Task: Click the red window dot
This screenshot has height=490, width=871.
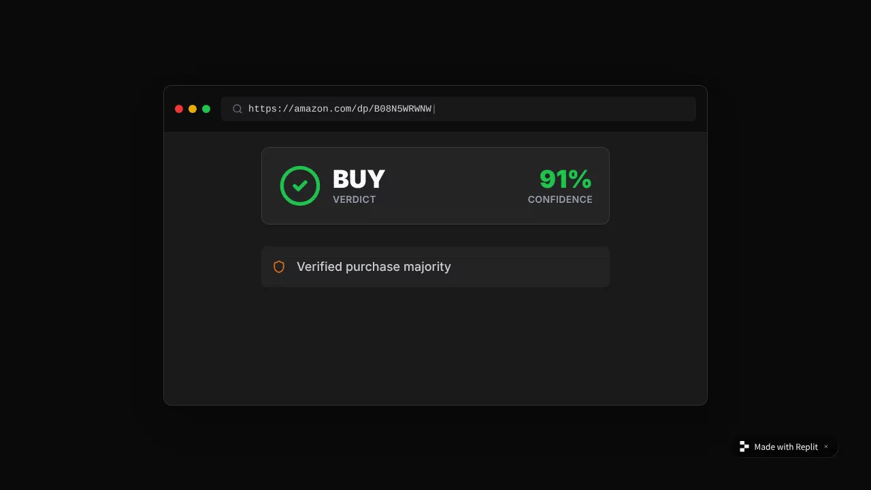Action: [x=179, y=109]
